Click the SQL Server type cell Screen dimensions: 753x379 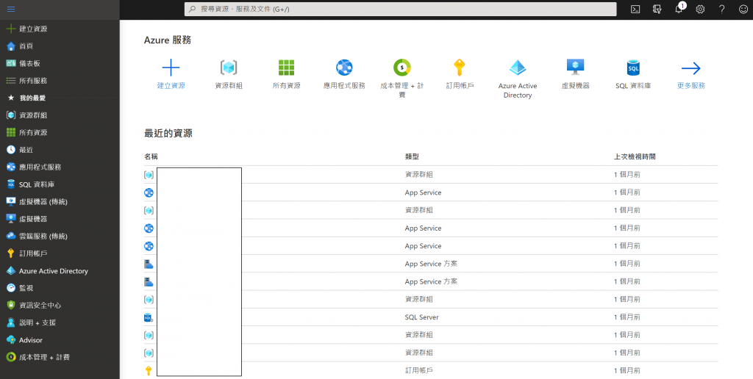point(421,317)
